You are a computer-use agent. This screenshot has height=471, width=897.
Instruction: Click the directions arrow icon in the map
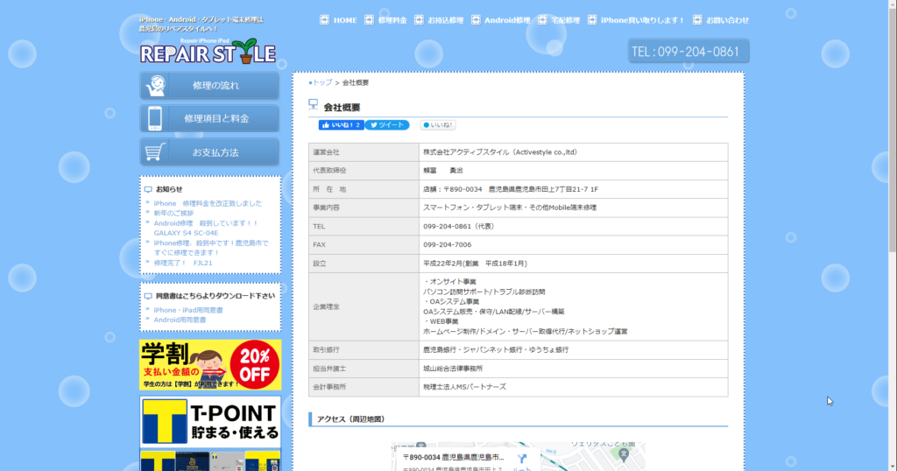pos(522,459)
